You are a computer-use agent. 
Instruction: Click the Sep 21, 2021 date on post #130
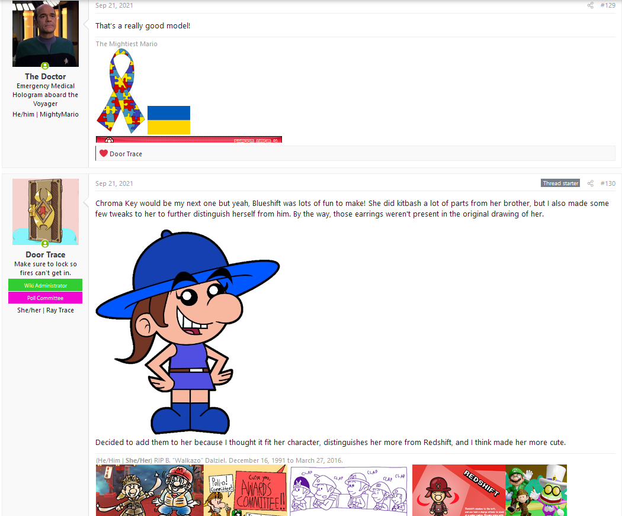click(x=114, y=183)
